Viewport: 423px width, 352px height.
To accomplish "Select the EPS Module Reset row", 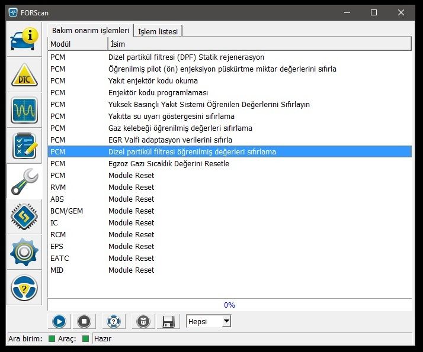I will click(230, 247).
